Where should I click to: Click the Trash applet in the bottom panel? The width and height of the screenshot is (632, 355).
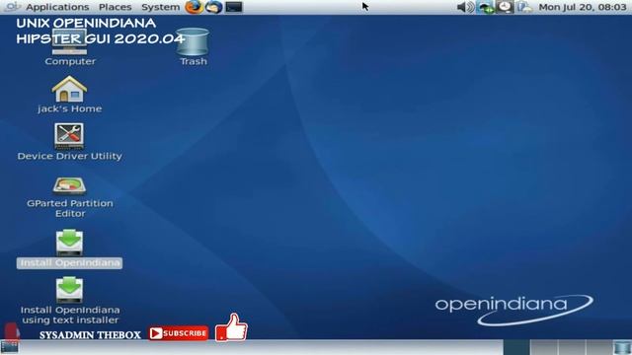pyautogui.click(x=622, y=347)
